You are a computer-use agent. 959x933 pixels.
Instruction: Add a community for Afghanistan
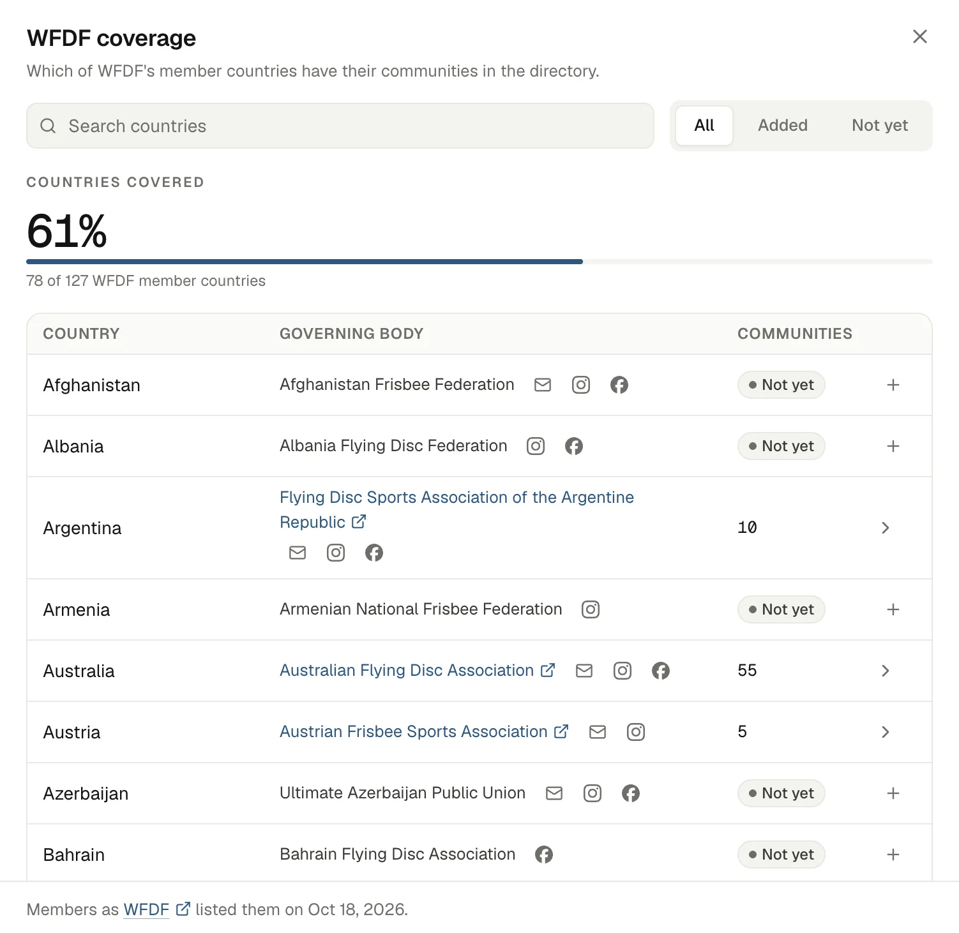(x=893, y=385)
